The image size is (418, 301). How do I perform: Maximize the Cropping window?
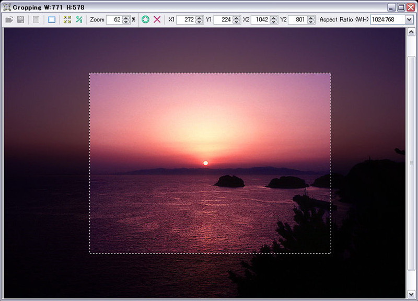(401, 7)
